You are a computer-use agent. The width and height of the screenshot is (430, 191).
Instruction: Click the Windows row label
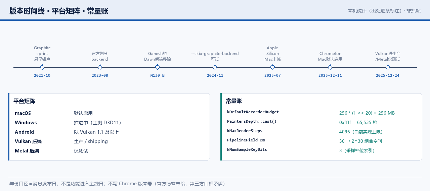(26, 123)
